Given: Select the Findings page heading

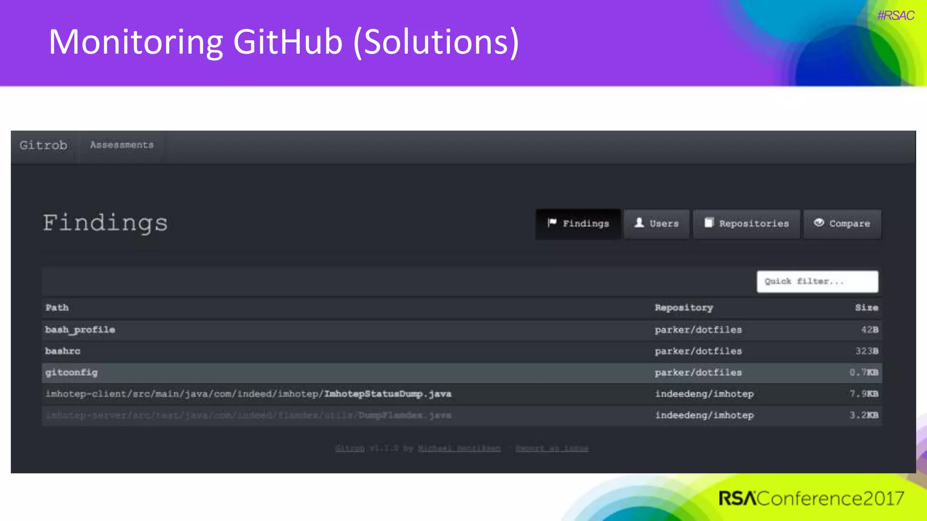Looking at the screenshot, I should pyautogui.click(x=105, y=223).
